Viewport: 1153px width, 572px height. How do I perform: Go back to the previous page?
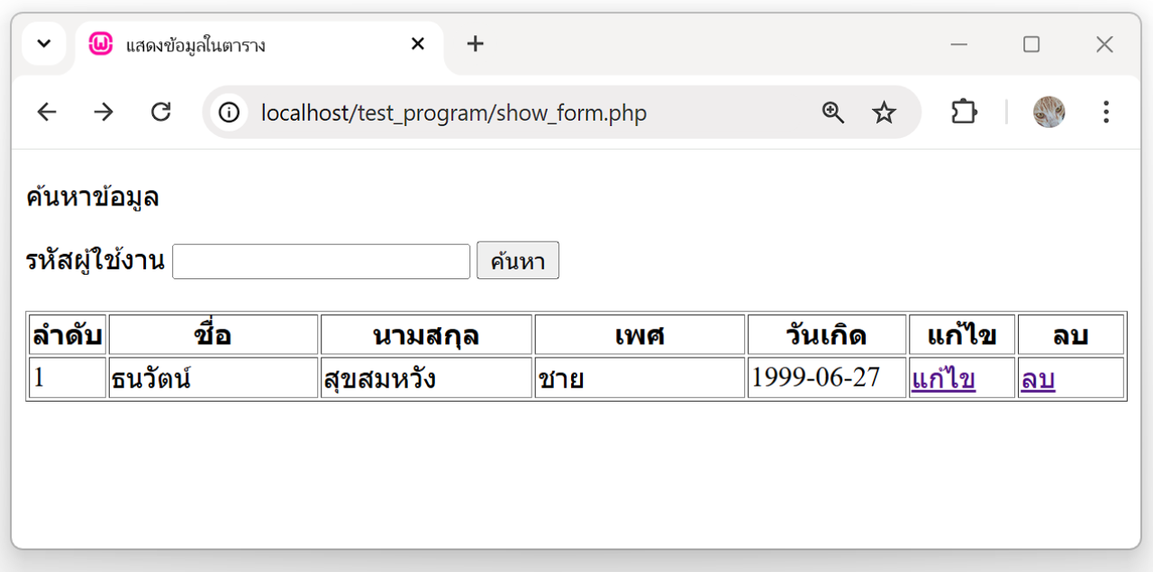(x=47, y=112)
